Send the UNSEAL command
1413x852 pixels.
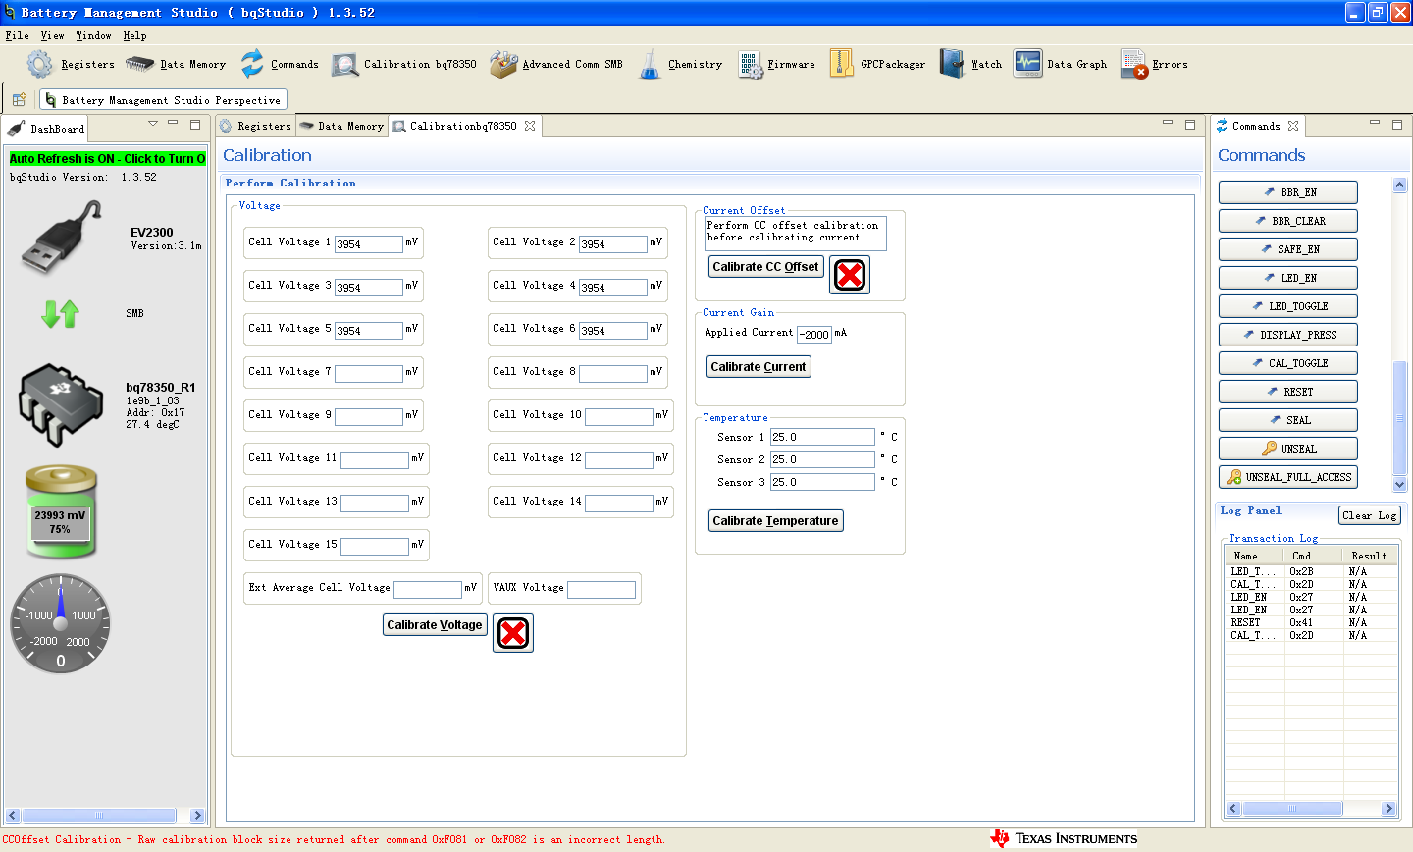tap(1288, 449)
